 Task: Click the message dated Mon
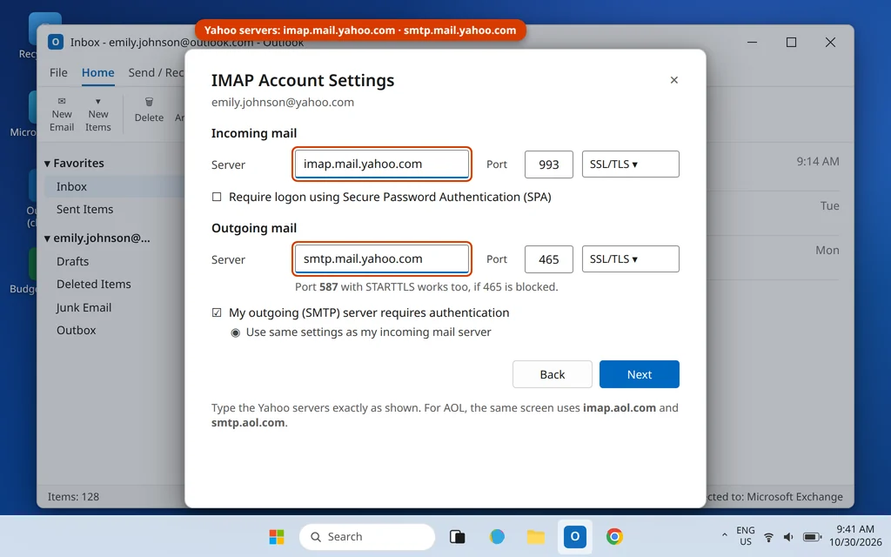click(827, 250)
